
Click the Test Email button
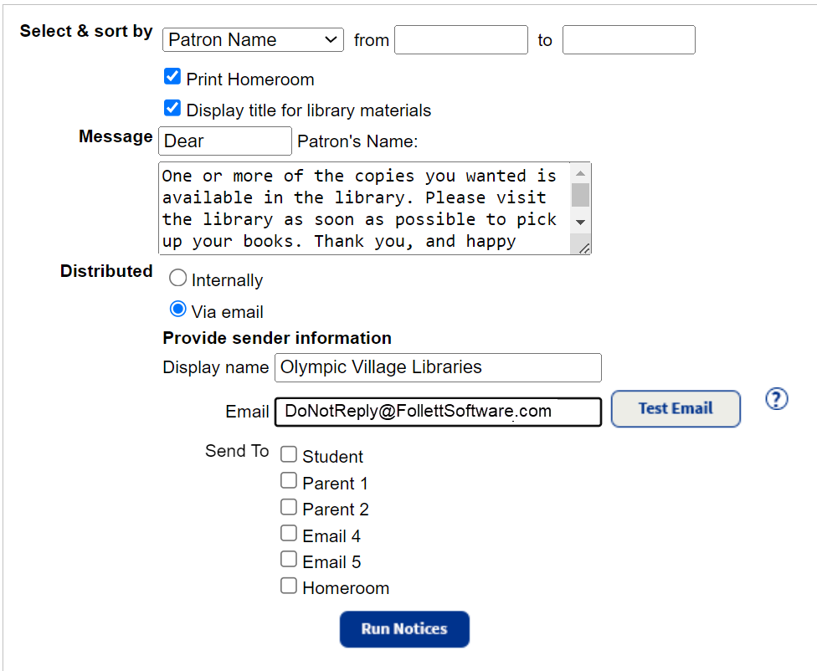676,408
